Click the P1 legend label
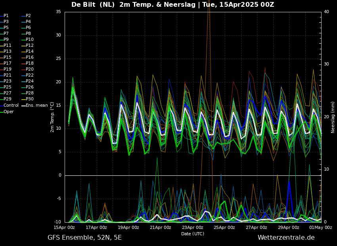This screenshot has width=337, height=246. point(6,16)
